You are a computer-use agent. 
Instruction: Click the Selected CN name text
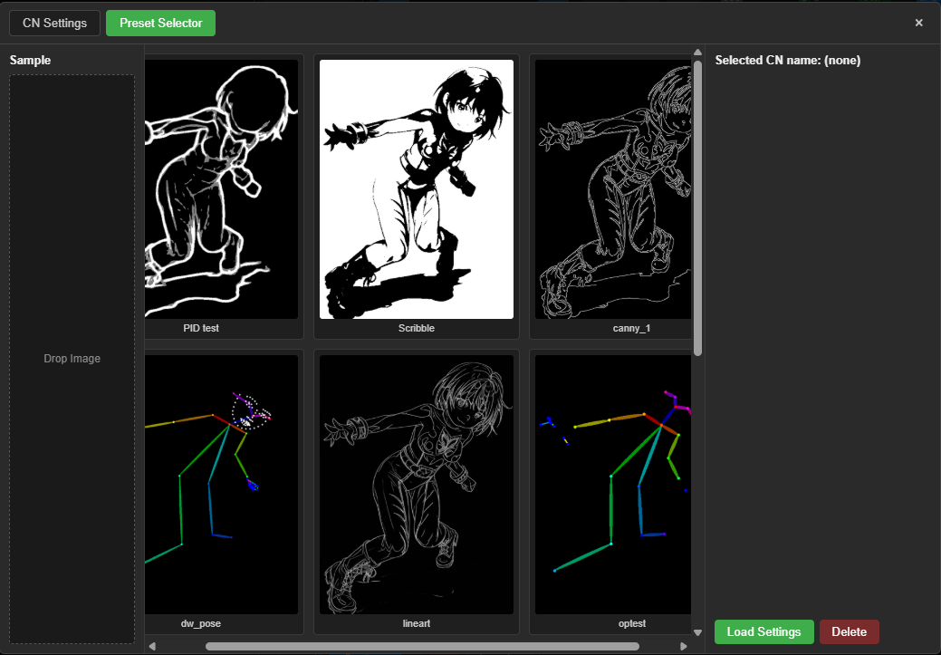[788, 60]
